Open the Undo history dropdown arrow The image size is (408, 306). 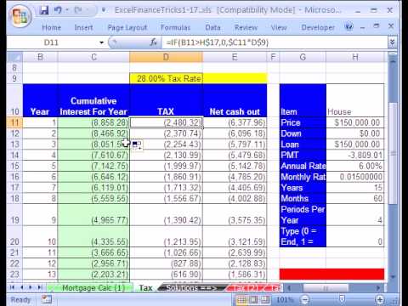pos(67,10)
